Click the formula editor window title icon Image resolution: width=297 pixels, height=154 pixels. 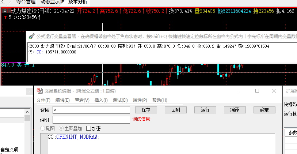click(x=40, y=91)
